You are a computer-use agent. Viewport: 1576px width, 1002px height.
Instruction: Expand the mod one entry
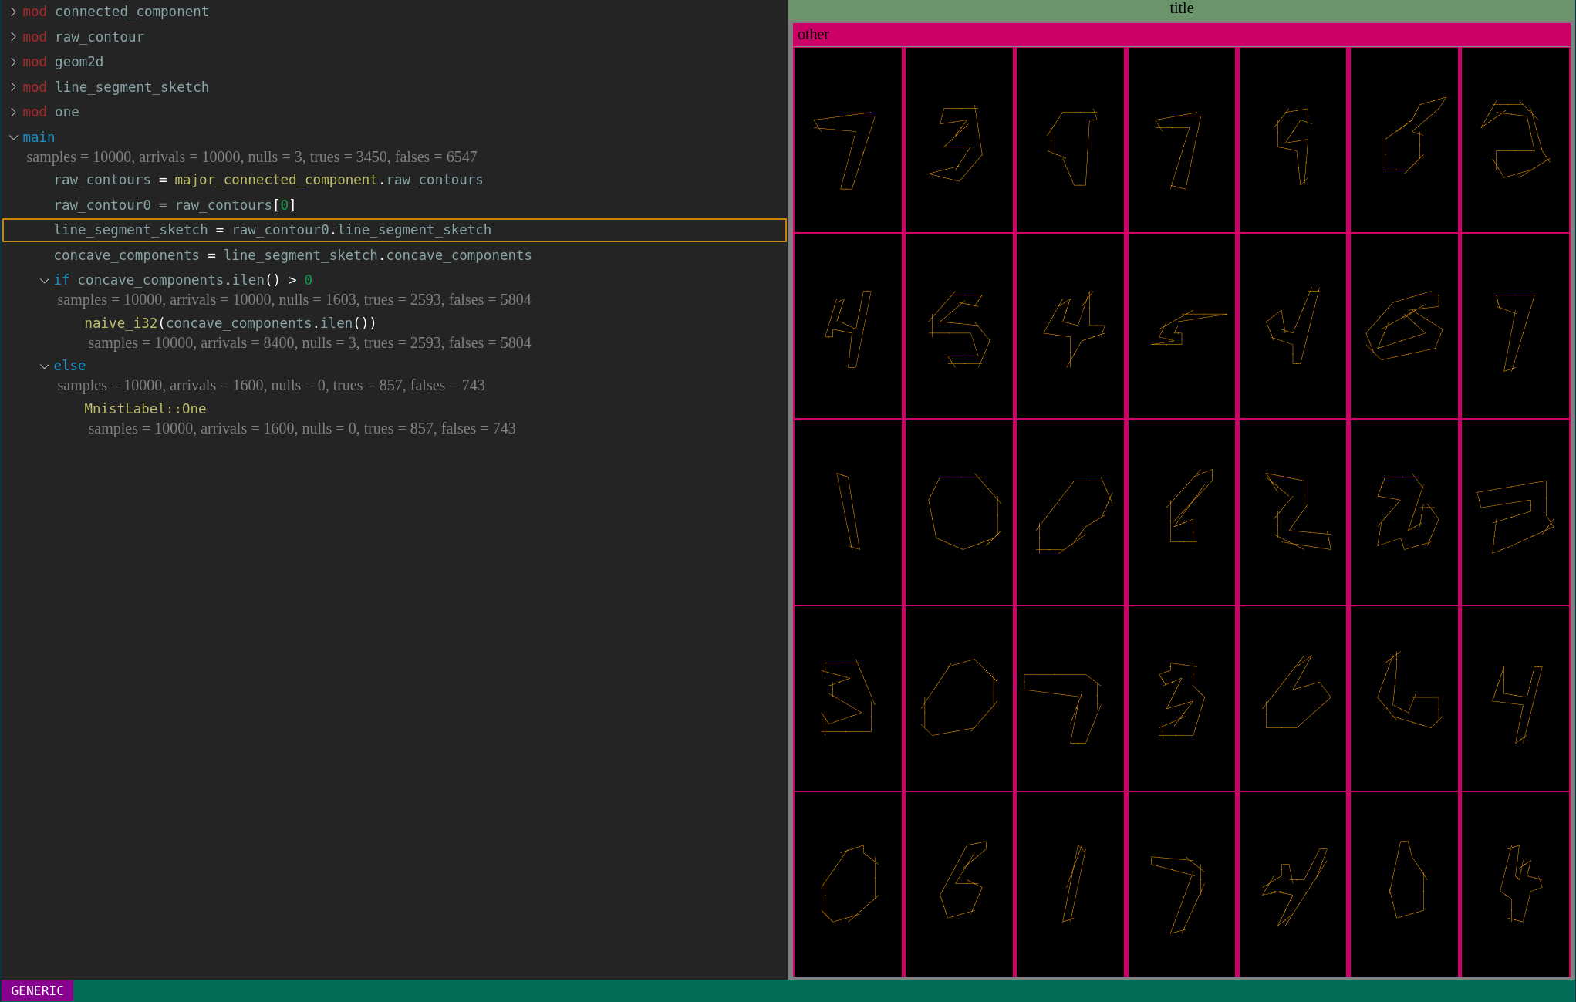click(13, 112)
